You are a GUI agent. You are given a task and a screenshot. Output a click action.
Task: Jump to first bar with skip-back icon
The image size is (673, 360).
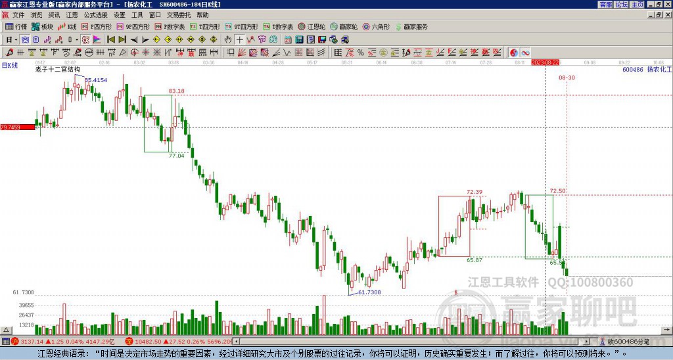click(110, 40)
